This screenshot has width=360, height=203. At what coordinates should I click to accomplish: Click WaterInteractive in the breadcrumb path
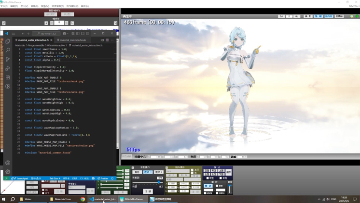point(56,45)
